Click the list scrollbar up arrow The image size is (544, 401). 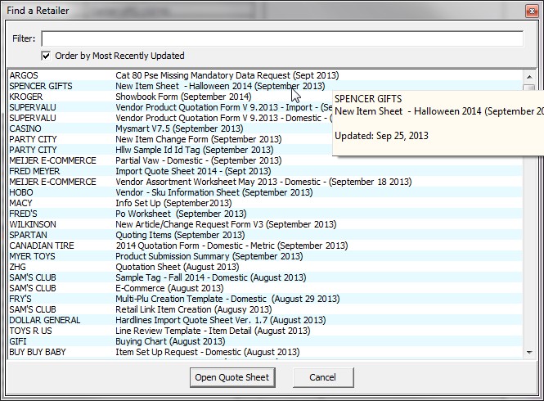[529, 76]
